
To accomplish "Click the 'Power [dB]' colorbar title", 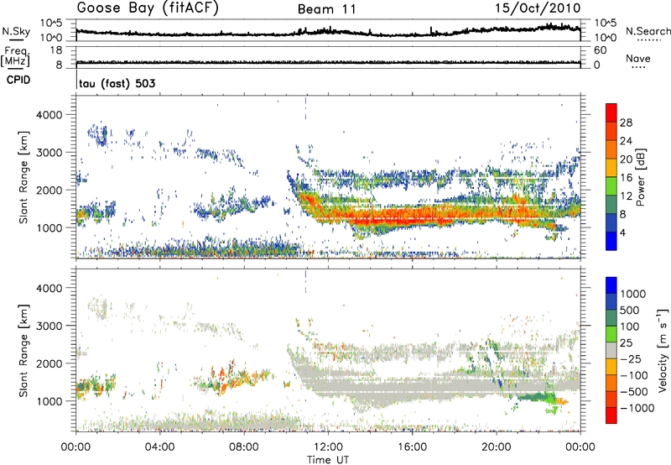I will [x=641, y=177].
